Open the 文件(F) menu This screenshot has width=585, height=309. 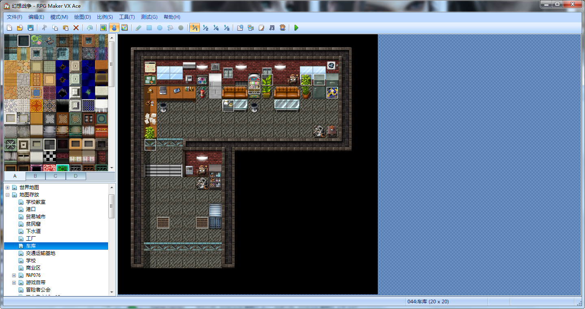[15, 17]
